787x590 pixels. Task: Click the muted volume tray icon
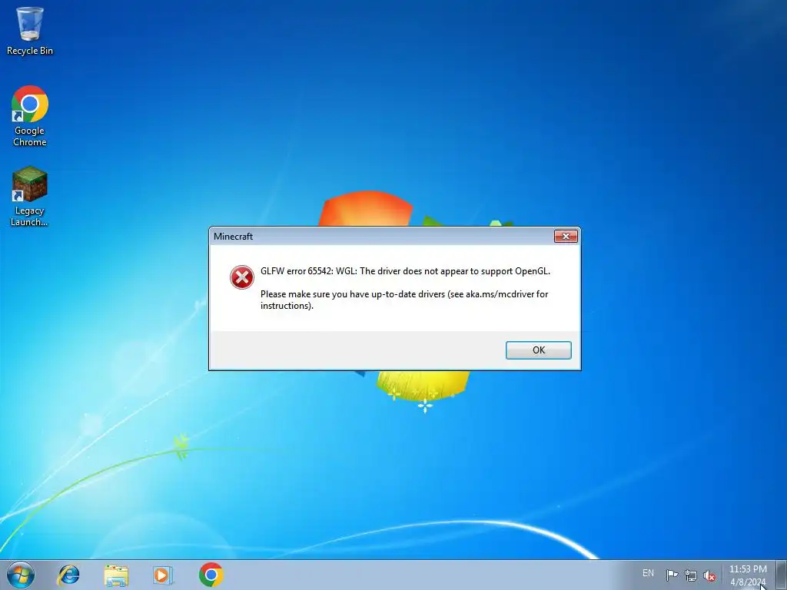(x=709, y=575)
